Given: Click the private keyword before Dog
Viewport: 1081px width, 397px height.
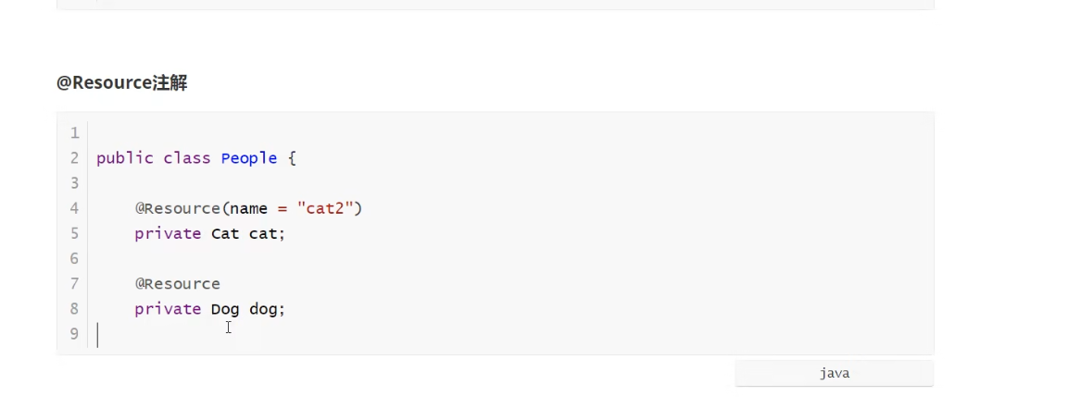Looking at the screenshot, I should click(x=168, y=308).
